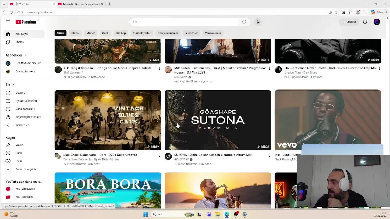
Task: Open the Windows Start menu
Action: coord(146,214)
